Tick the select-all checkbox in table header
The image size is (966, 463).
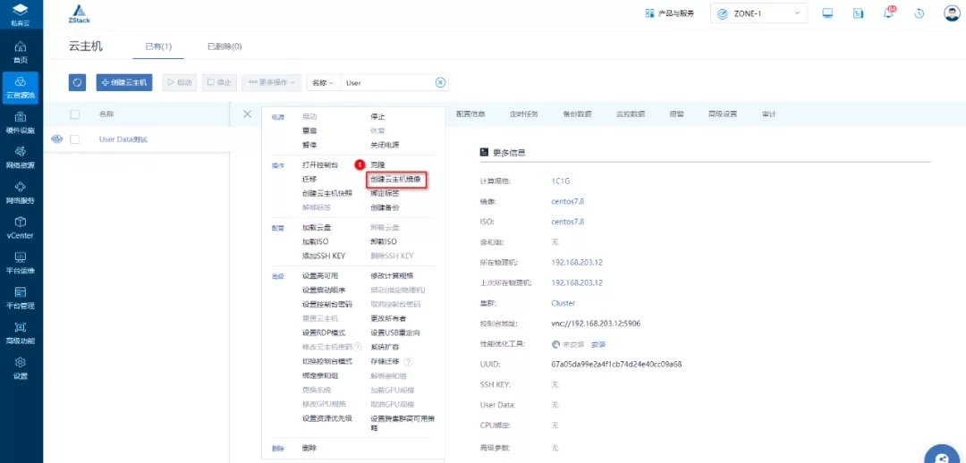75,114
